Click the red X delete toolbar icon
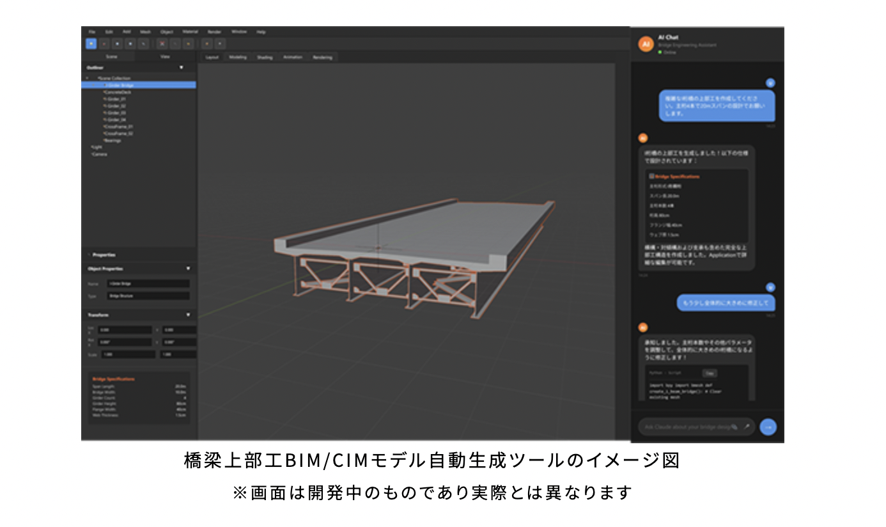This screenshot has height=527, width=886. coord(162,43)
